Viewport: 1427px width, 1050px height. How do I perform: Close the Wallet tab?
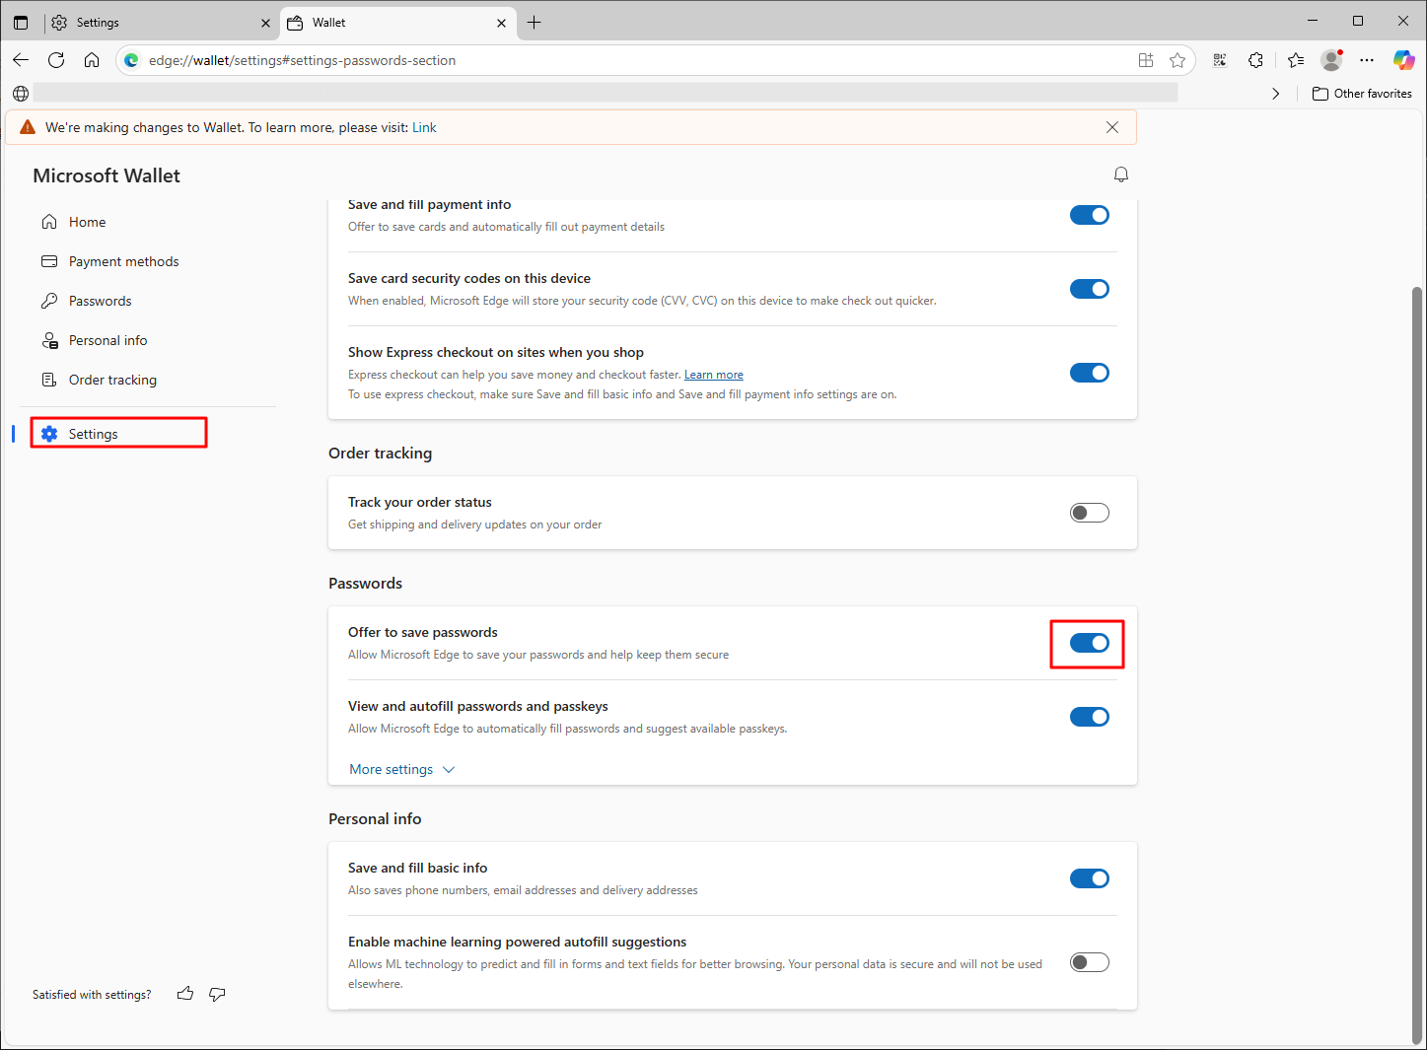(501, 23)
